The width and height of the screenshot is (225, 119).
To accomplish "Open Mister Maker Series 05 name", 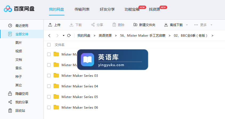I will [80, 97].
